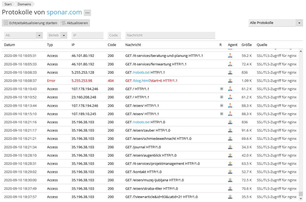Click the eye icon for the 18:13:44 entry

(x=222, y=106)
